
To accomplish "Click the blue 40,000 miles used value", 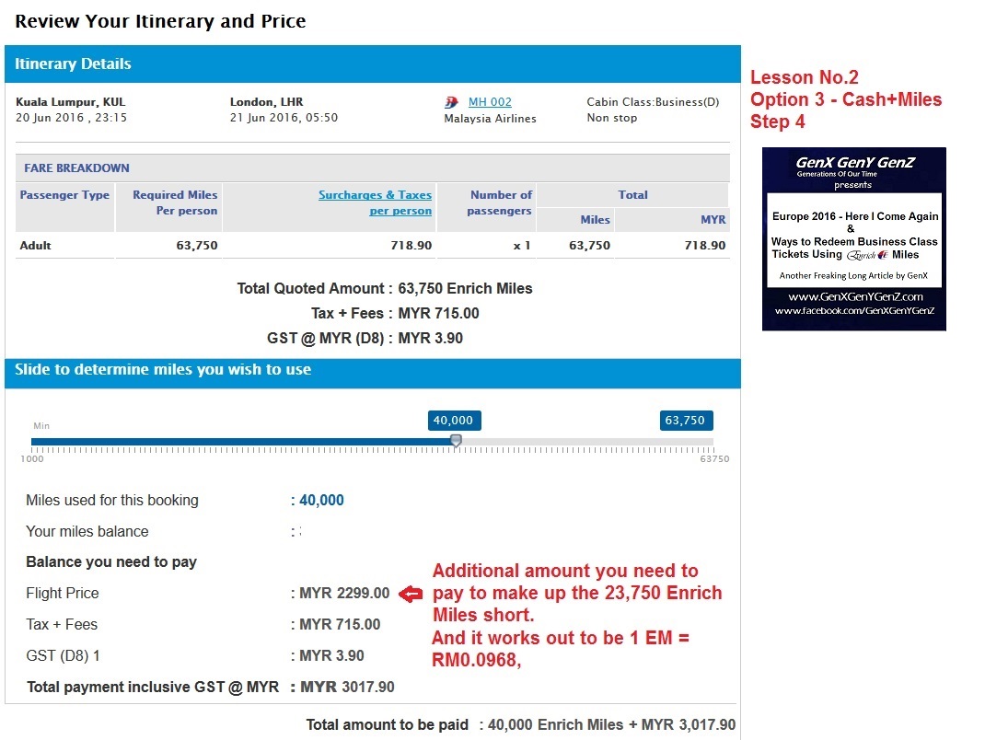I will coord(321,501).
